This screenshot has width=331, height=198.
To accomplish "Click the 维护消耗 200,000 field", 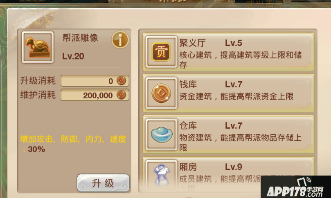I will 95,95.
